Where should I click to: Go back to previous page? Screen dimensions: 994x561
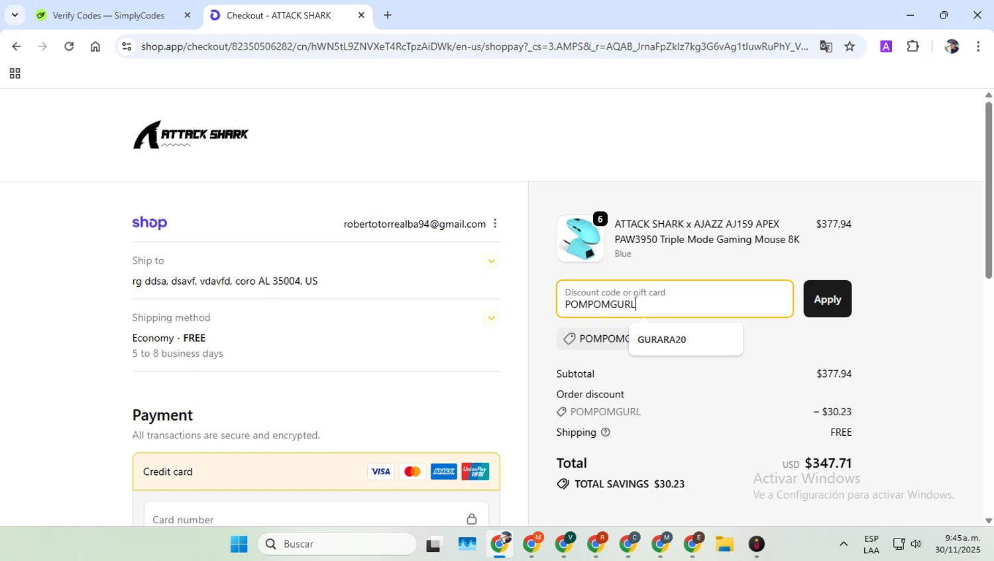(x=17, y=46)
